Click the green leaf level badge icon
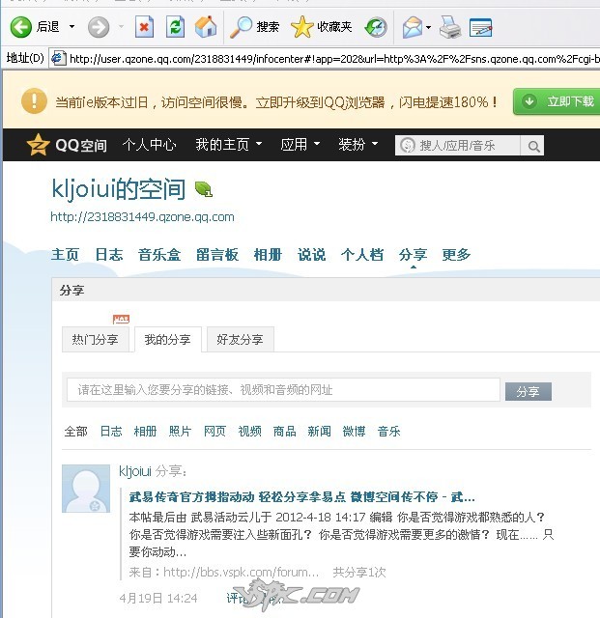This screenshot has width=600, height=618. pyautogui.click(x=204, y=189)
